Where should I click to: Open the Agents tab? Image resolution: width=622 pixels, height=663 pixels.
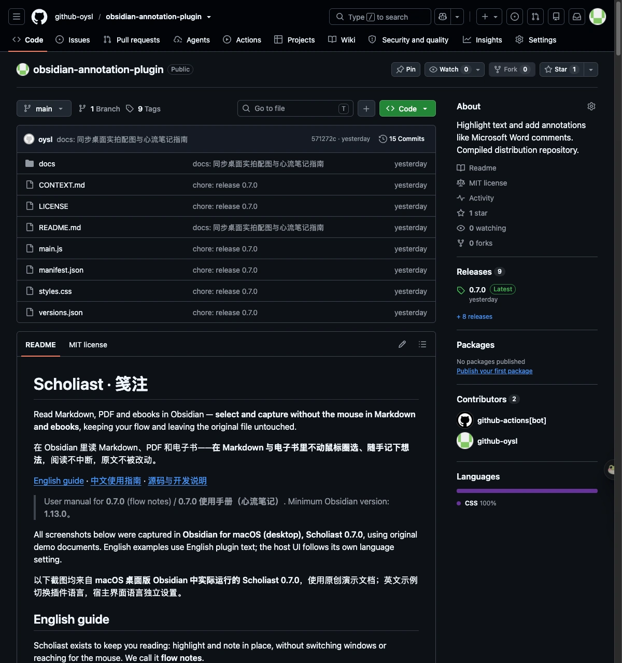tap(192, 40)
